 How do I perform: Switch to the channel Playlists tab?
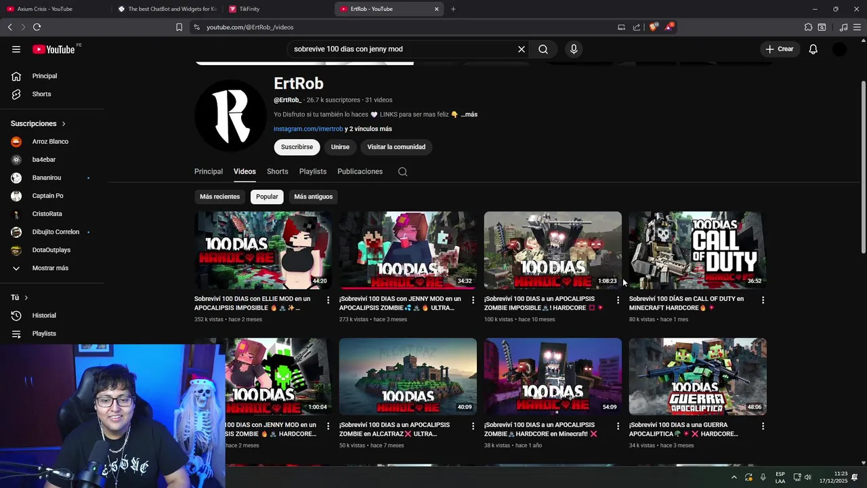[313, 171]
